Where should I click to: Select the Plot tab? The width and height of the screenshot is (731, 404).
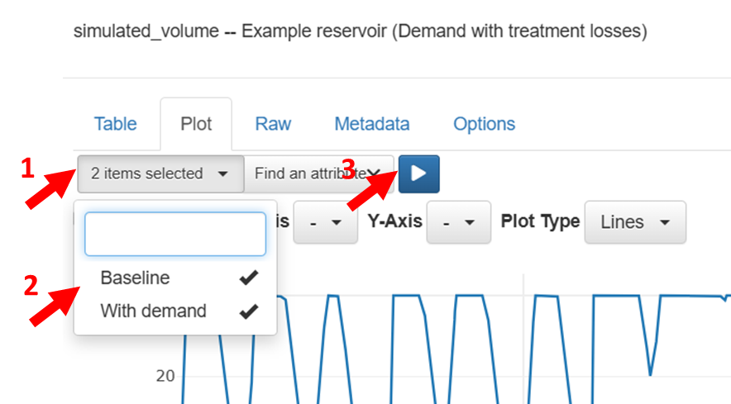[196, 124]
